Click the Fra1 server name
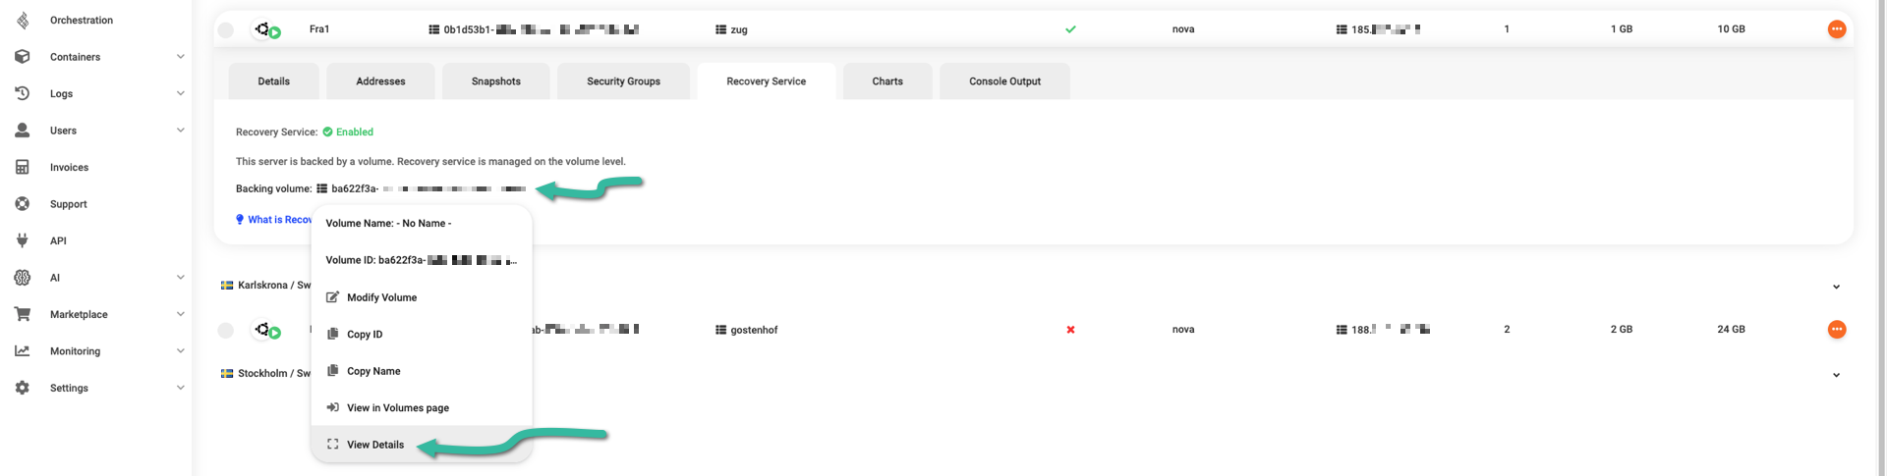This screenshot has height=476, width=1887. [x=319, y=29]
